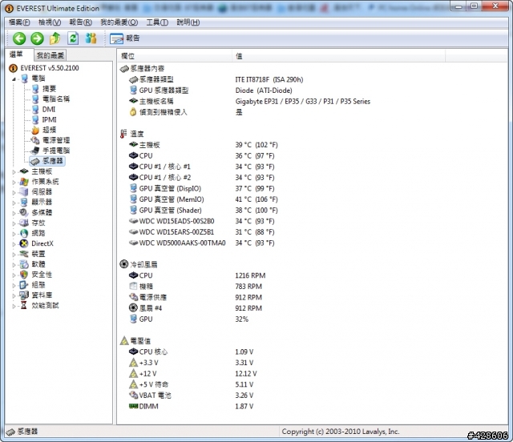Open the 我的最愛(O) menu

[119, 22]
